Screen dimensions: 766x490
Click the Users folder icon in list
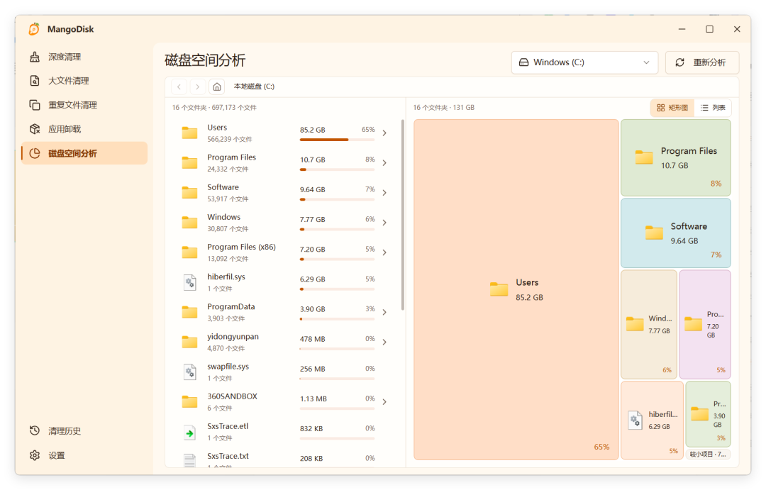189,133
